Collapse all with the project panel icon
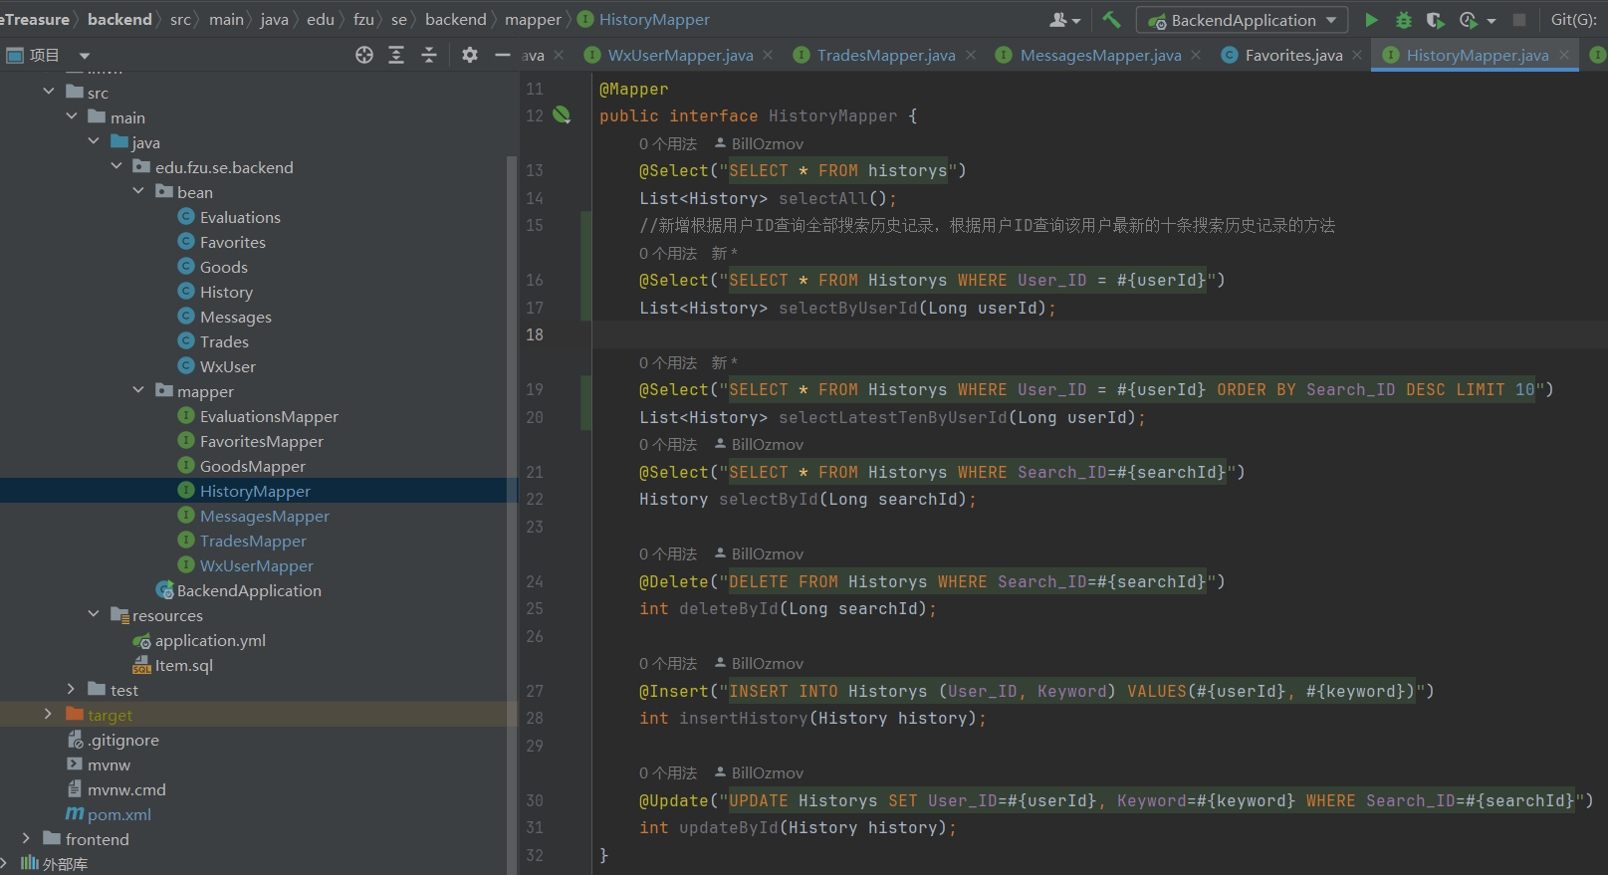This screenshot has width=1608, height=875. [x=429, y=55]
